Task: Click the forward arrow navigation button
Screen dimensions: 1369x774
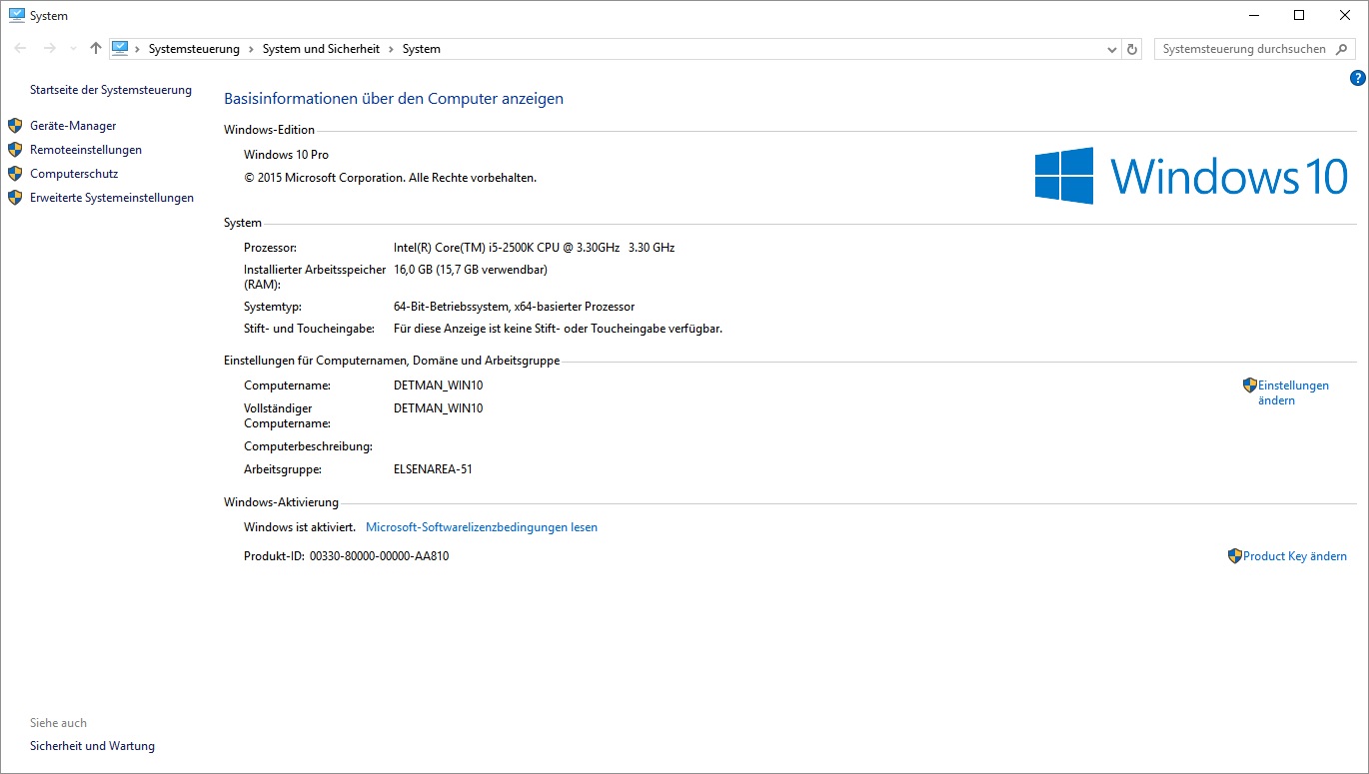Action: [49, 48]
